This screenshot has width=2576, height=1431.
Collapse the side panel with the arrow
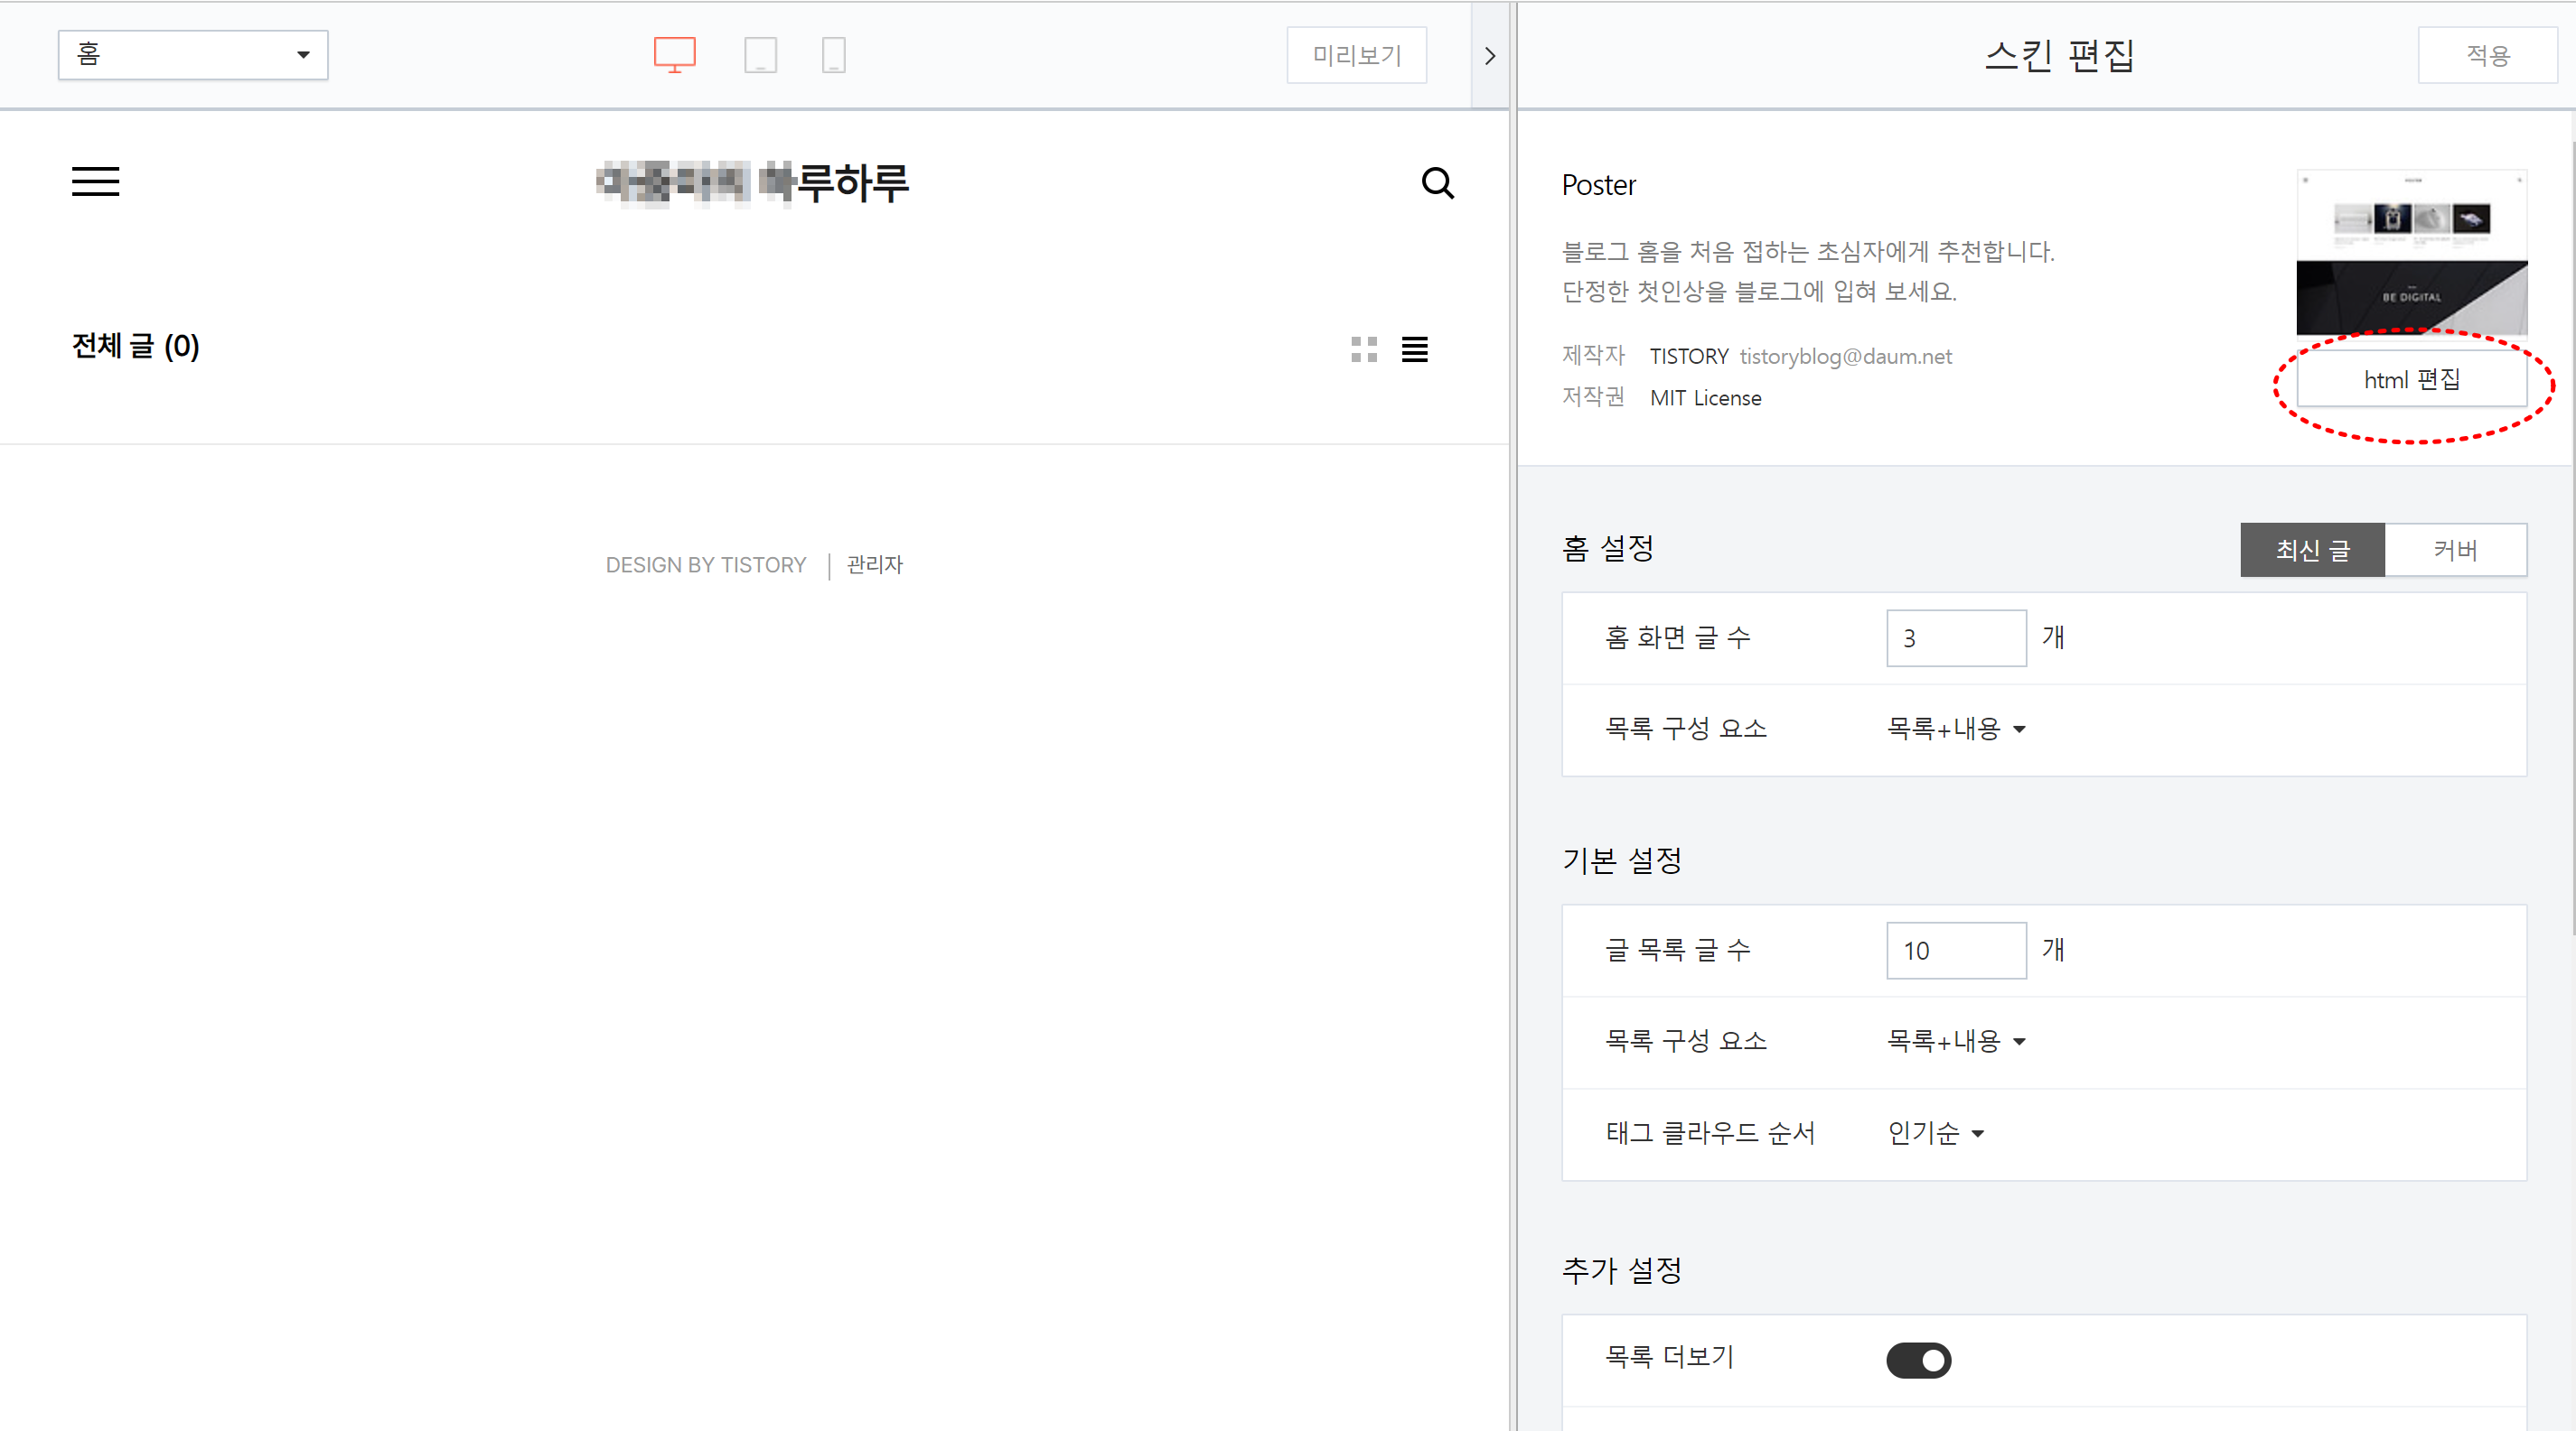click(1489, 55)
